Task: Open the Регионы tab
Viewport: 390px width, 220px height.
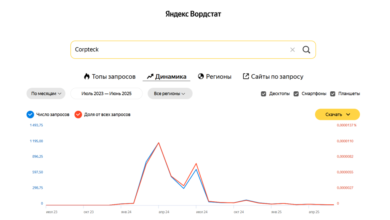Action: tap(218, 77)
